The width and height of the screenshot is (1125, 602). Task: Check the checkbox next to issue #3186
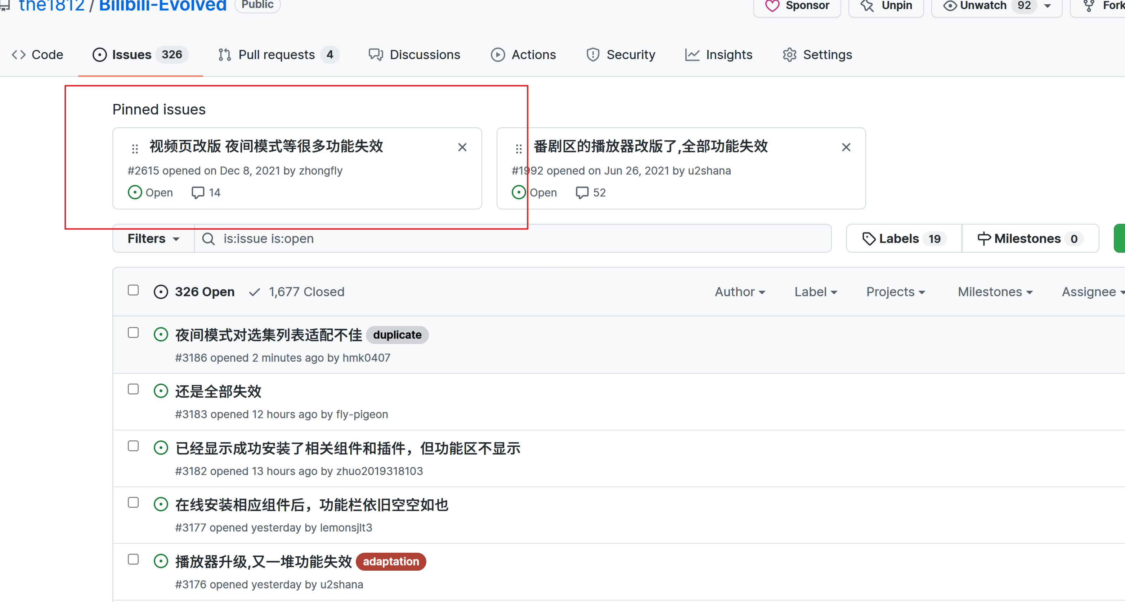(133, 332)
